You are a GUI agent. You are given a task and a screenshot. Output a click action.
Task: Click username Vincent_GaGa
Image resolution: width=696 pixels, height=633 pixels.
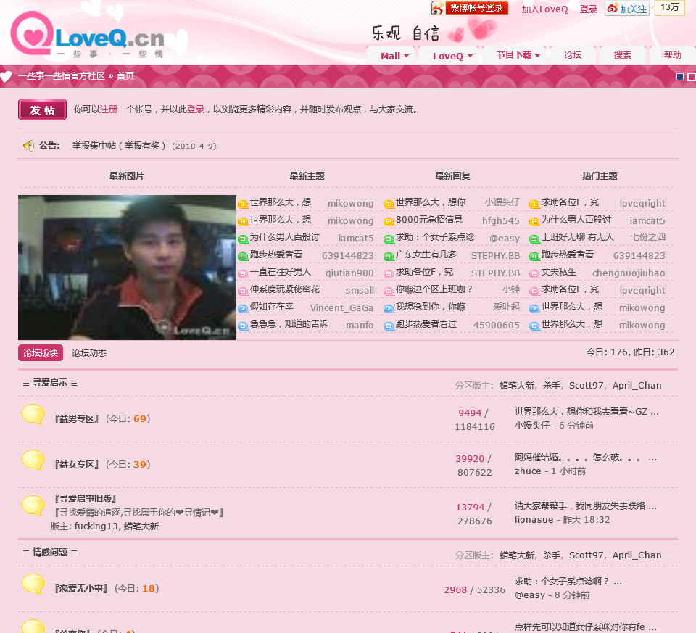tap(341, 307)
